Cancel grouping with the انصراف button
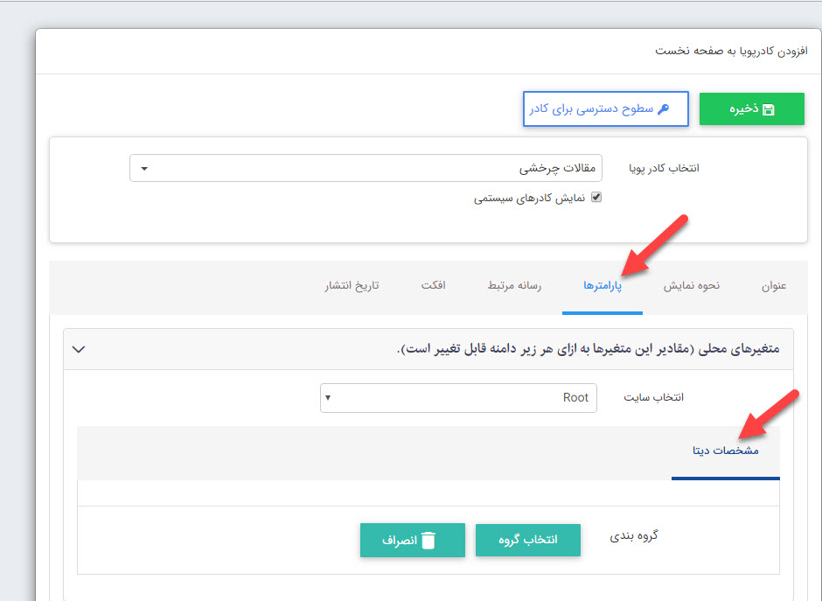The image size is (822, 601). click(412, 540)
